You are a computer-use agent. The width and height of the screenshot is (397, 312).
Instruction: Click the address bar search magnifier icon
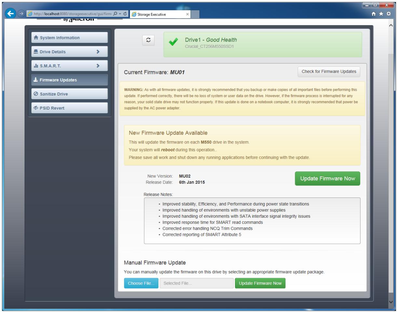[116, 14]
